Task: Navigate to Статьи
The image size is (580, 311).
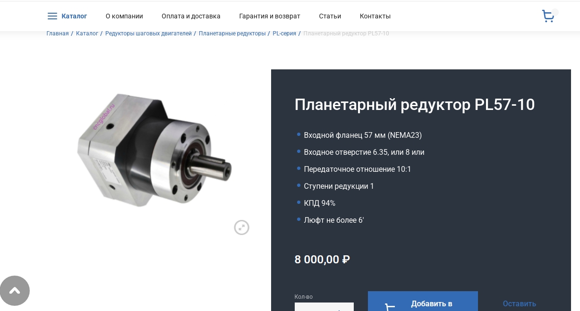Action: (330, 16)
